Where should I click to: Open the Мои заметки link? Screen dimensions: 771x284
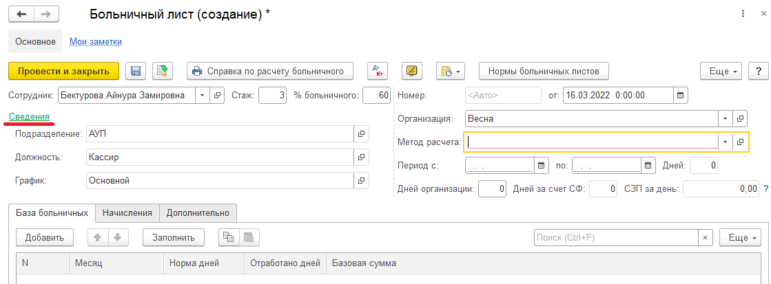(96, 42)
